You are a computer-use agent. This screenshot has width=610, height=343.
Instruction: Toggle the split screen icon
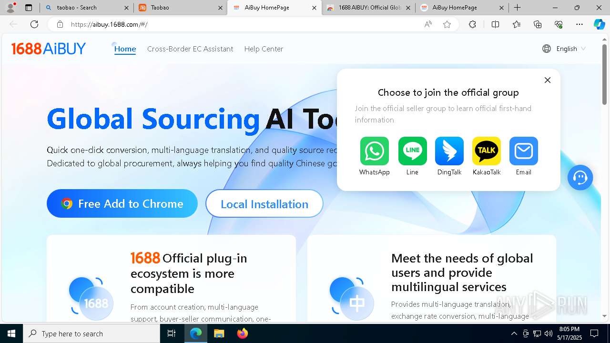[x=495, y=24]
